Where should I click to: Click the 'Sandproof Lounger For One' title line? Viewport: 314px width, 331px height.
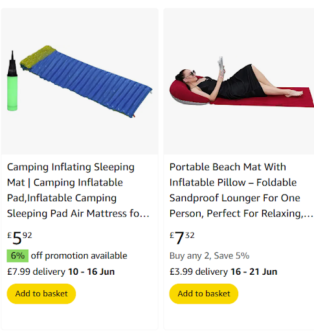pos(235,198)
